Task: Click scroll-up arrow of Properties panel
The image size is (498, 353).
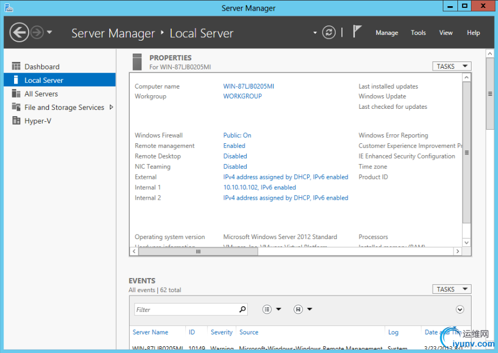Action: click(x=466, y=78)
